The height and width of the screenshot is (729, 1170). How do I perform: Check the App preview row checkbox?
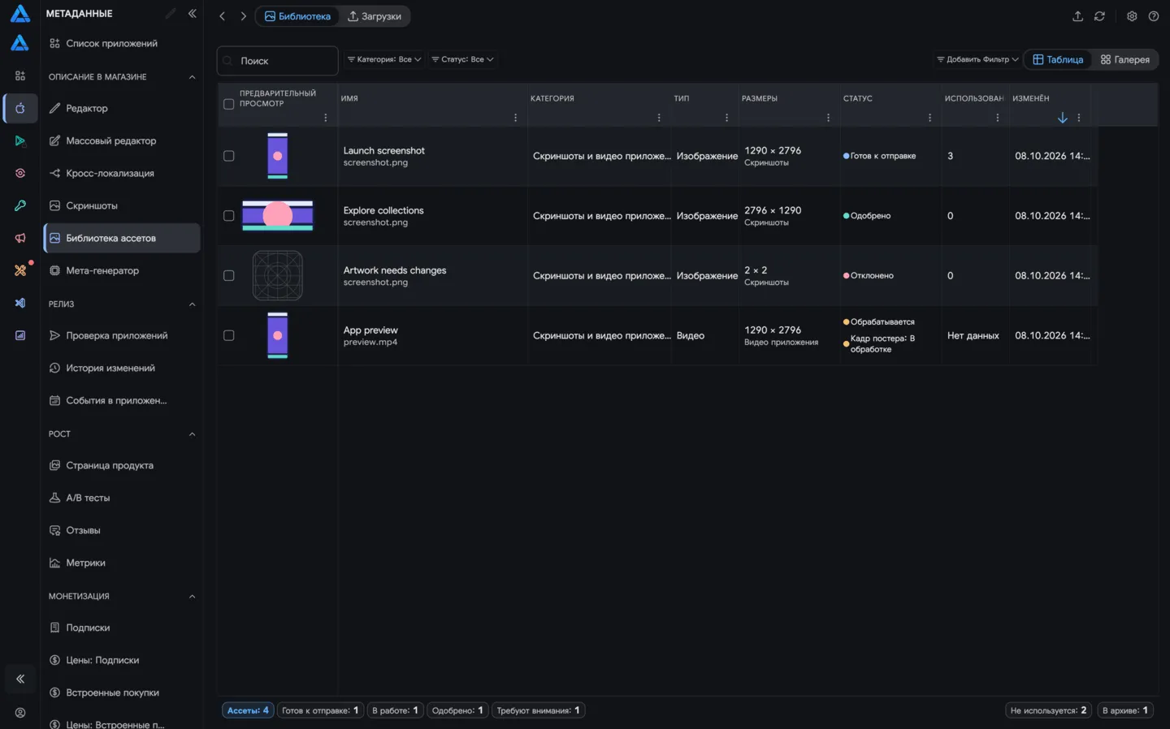[x=228, y=336]
